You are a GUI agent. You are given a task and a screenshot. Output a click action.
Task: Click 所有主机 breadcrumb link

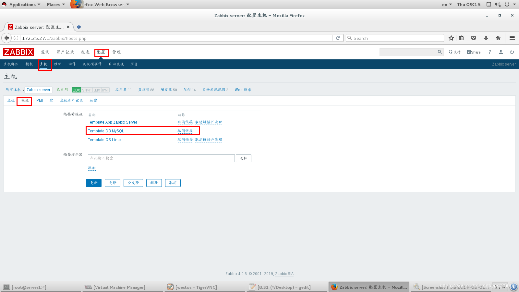click(x=13, y=90)
